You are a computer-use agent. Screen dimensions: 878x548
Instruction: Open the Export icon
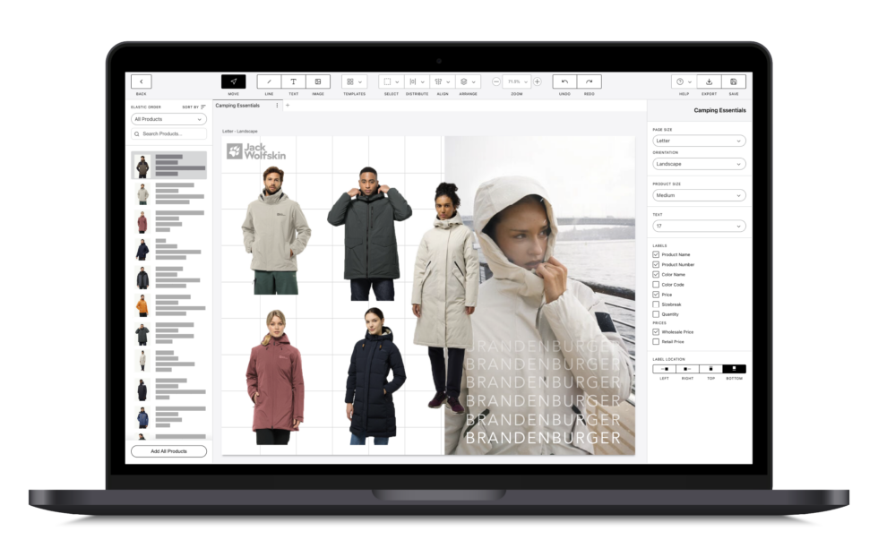(710, 81)
